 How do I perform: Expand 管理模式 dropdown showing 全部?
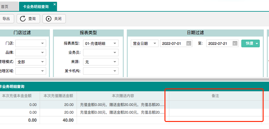pyautogui.click(x=42, y=62)
